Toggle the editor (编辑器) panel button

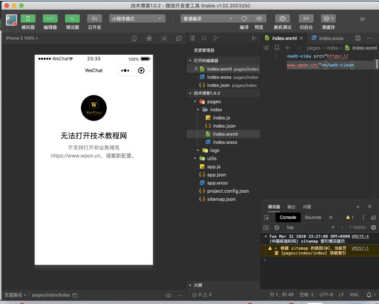(50, 18)
